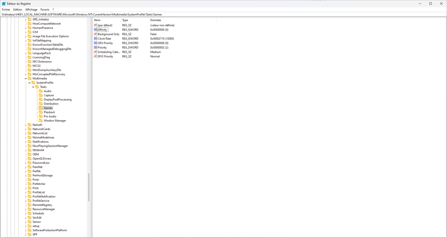
Task: Expand the NetworkList key
Action: [26, 133]
